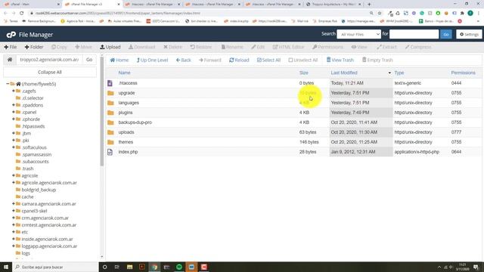Click the View toolbar button
This screenshot has height=272, width=484.
pos(359,47)
